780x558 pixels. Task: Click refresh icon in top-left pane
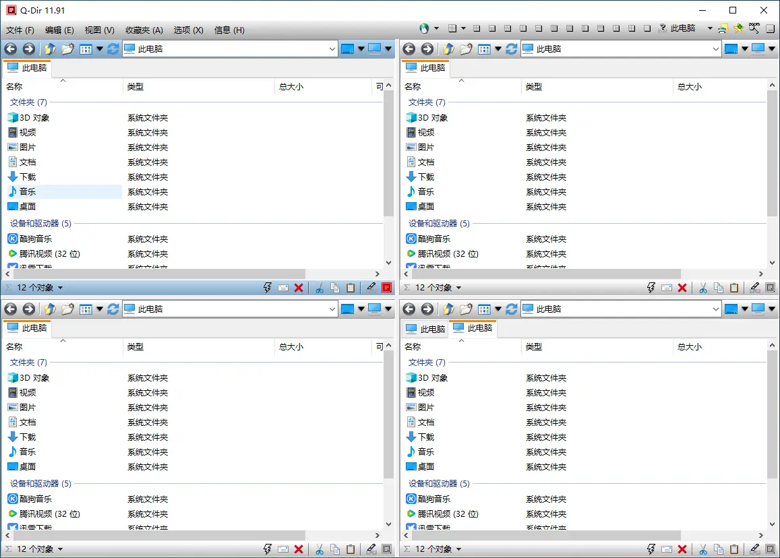click(x=113, y=49)
